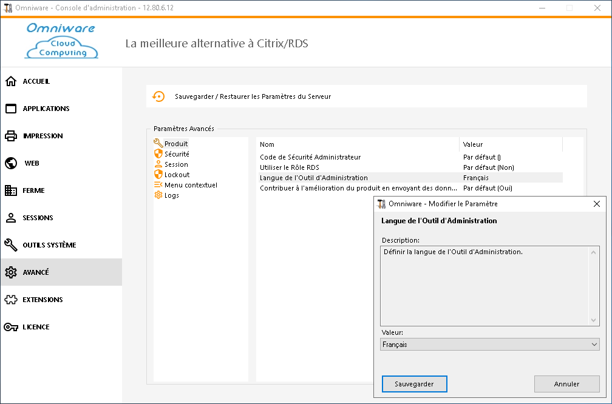Click inside the Description text box
This screenshot has width=612, height=404.
484,286
